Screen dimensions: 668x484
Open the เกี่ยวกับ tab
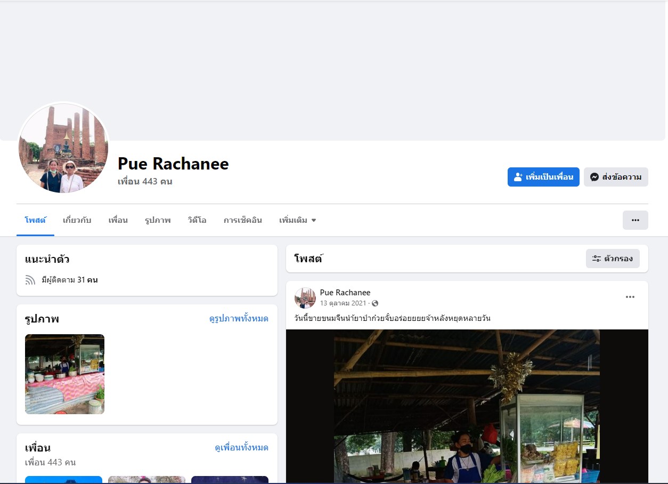click(77, 220)
